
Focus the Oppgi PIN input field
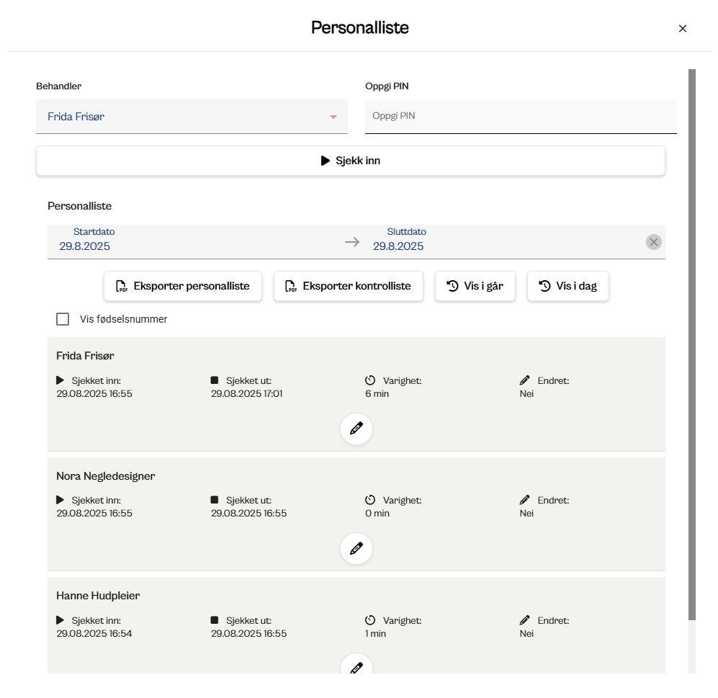[521, 116]
